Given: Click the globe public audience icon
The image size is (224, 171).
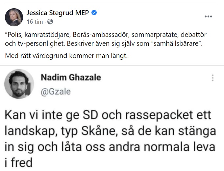Looking at the screenshot, I should click(50, 22).
